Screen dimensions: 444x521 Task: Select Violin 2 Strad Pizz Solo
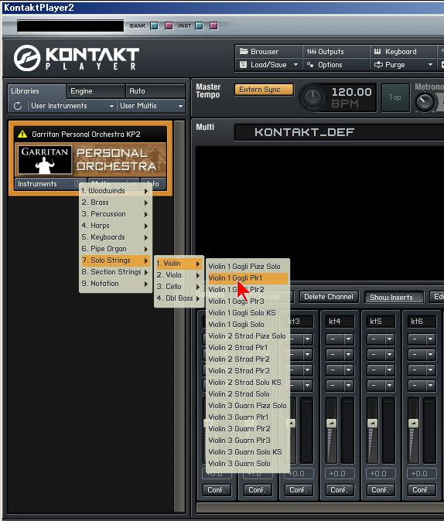click(248, 336)
